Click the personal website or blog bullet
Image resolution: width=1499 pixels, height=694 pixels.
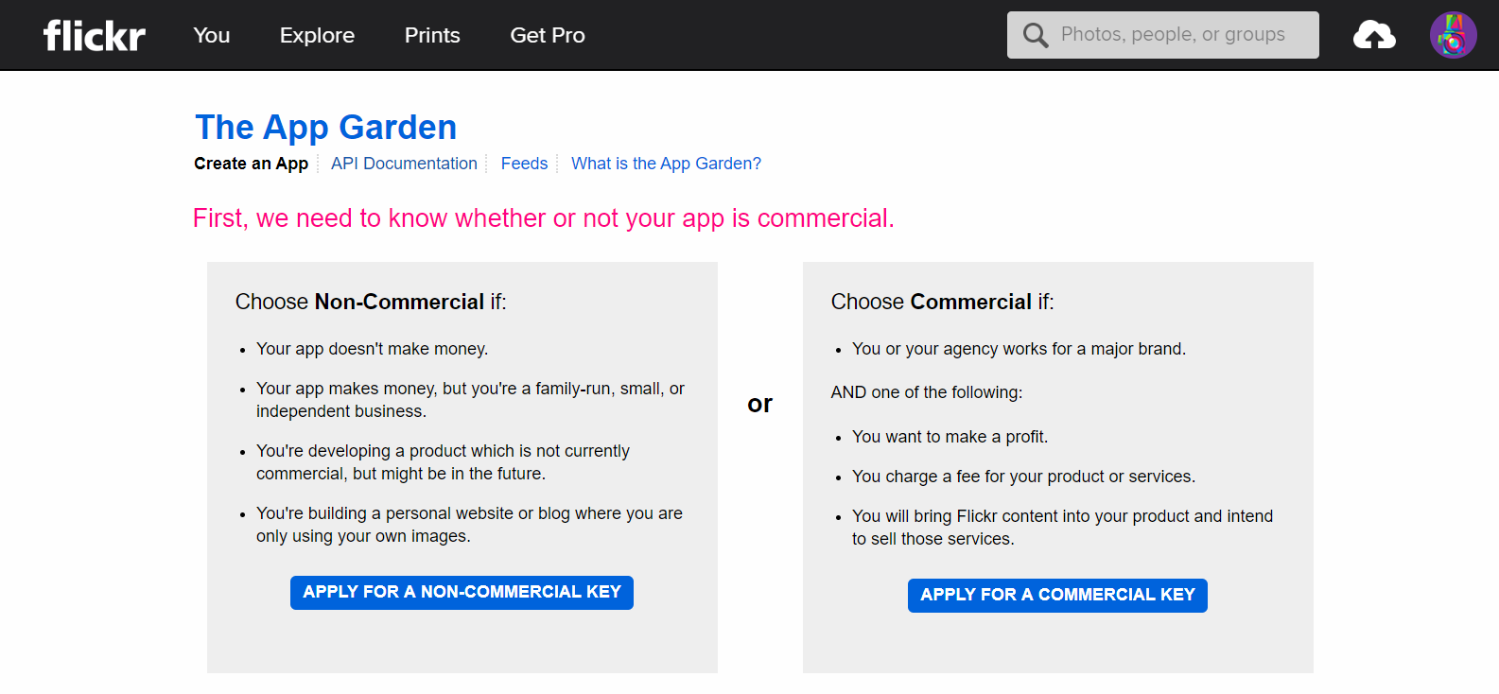(x=469, y=525)
